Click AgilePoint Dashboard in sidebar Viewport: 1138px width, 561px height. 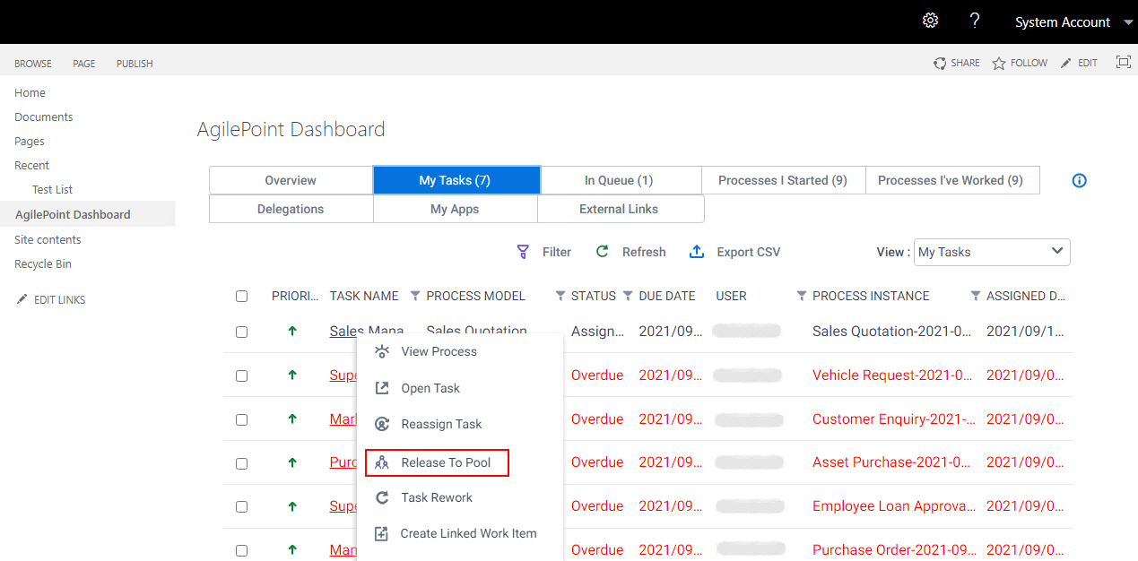(x=73, y=214)
